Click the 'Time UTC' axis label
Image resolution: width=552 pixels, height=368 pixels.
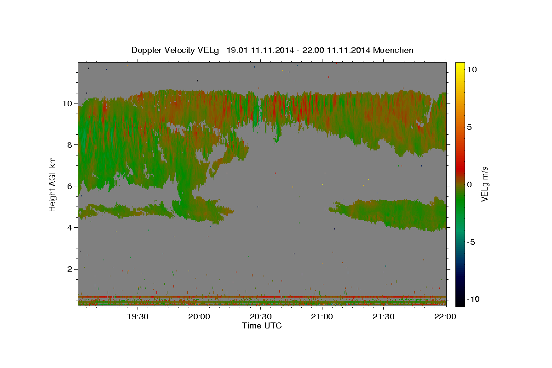pos(262,326)
